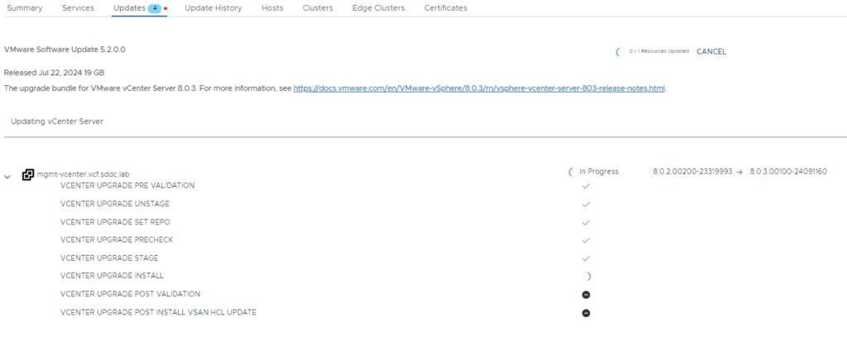Viewport: 847px width, 341px height.
Task: Click the In Progress status label
Action: tap(598, 172)
